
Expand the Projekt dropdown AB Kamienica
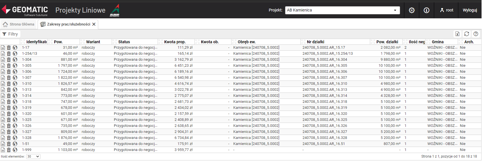[342, 10]
